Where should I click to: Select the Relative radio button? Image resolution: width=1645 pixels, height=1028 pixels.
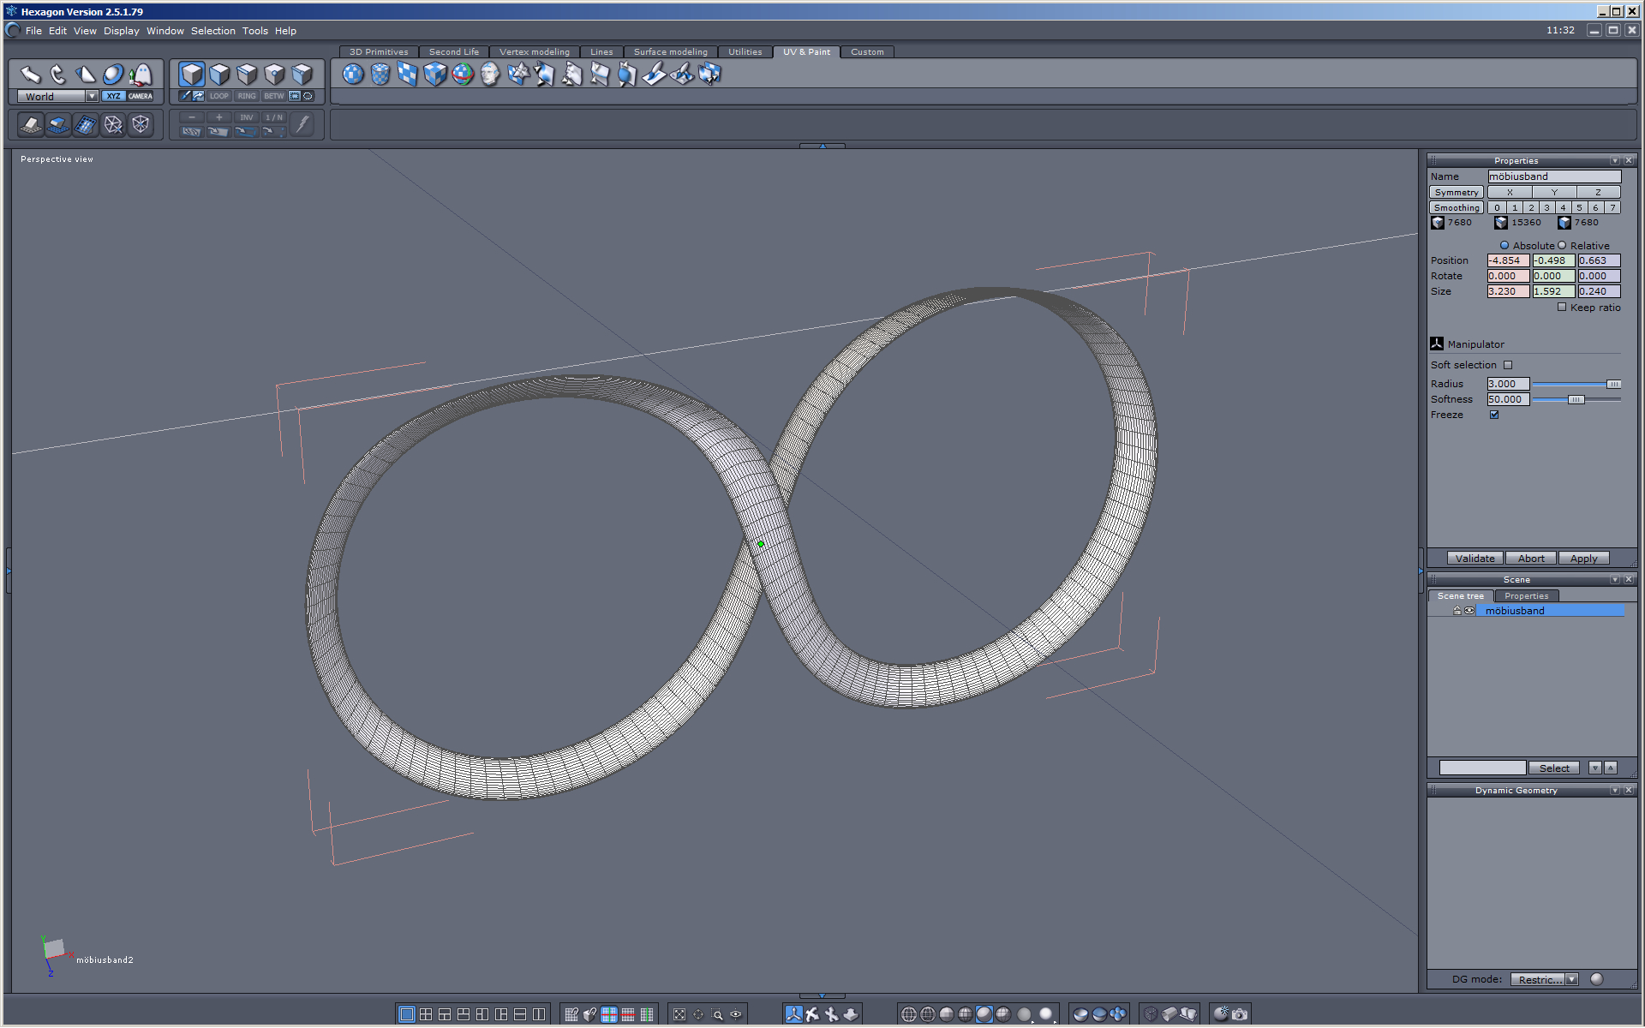[1562, 246]
